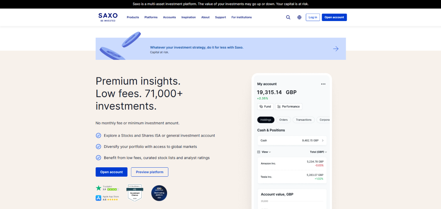Open the Accounts menu
The image size is (441, 209).
click(x=169, y=17)
